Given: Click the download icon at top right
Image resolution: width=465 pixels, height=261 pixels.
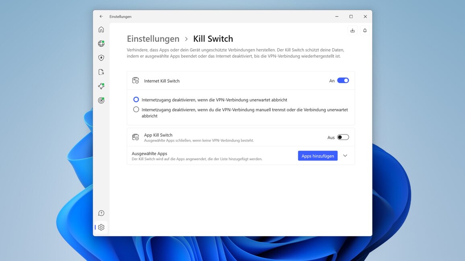Looking at the screenshot, I should coord(352,30).
